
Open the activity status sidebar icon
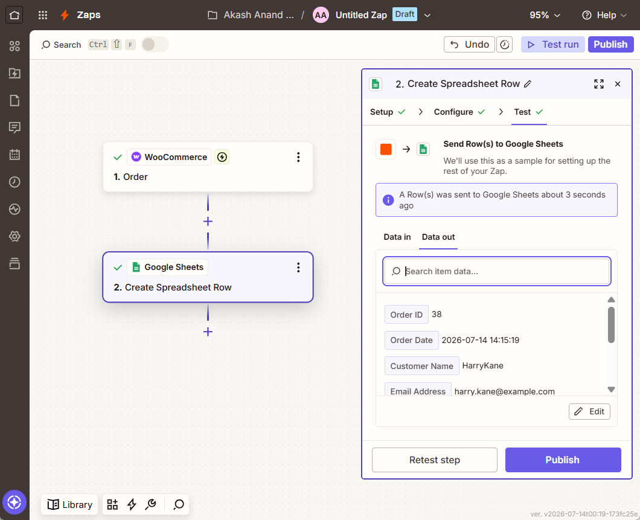(14, 210)
